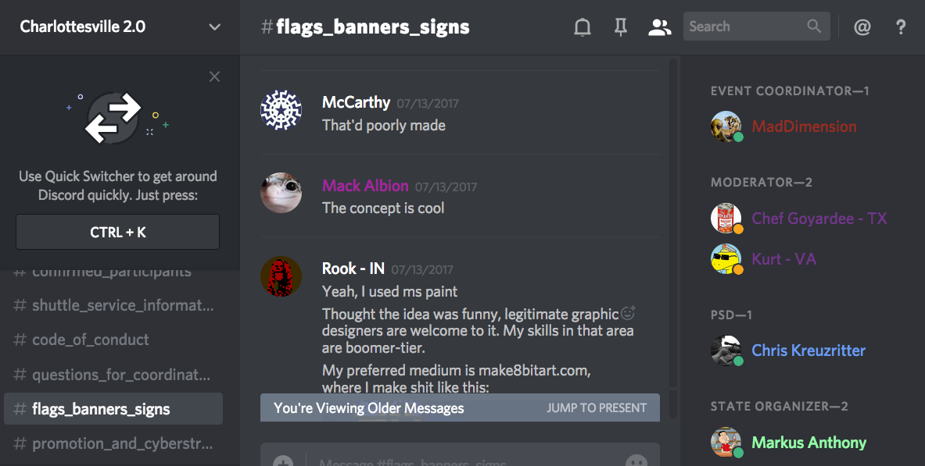Click the attach file plus button
925x466 pixels.
click(283, 461)
